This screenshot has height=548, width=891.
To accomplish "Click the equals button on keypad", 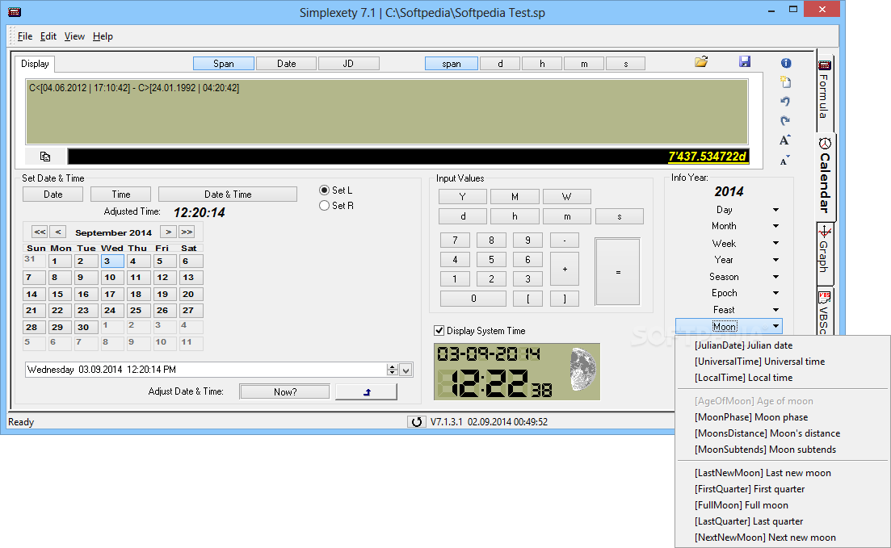I will 618,272.
